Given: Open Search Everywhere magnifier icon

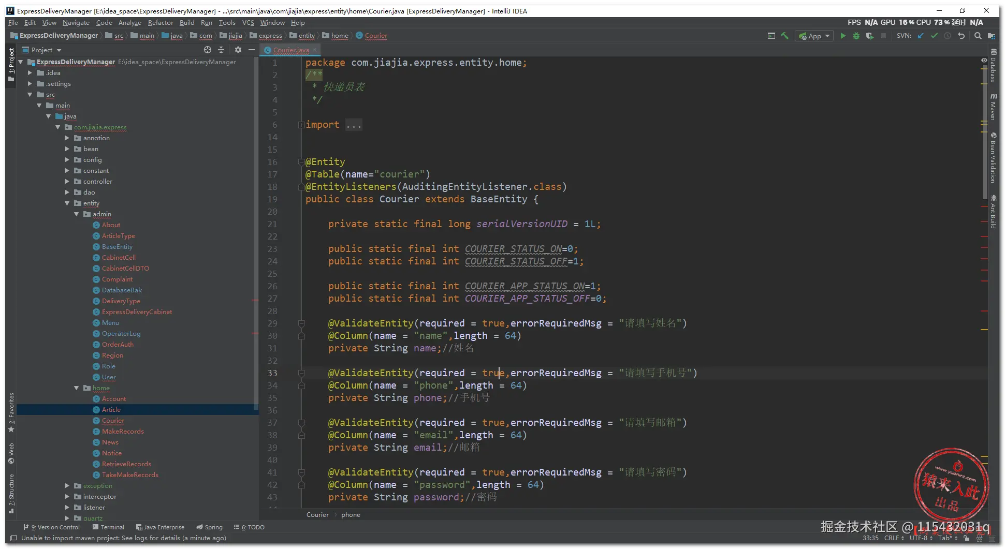Looking at the screenshot, I should pyautogui.click(x=978, y=36).
